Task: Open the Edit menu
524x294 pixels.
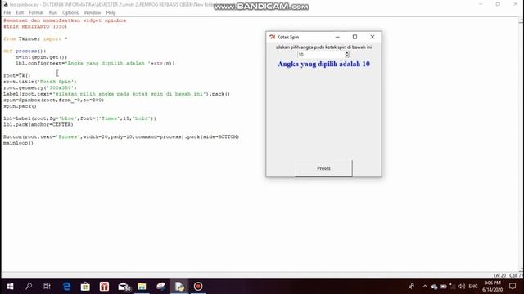Action: [x=20, y=13]
